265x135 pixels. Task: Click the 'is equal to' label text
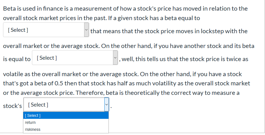[17, 59]
